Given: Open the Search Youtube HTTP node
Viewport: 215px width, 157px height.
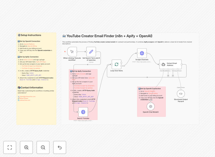Looking at the screenshot, I should point(83,112).
